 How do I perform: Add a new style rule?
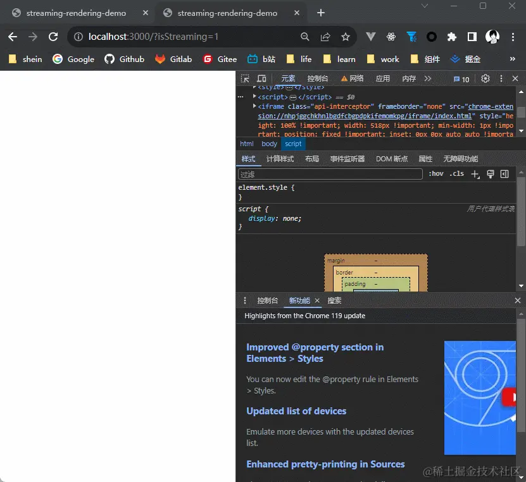coord(475,174)
